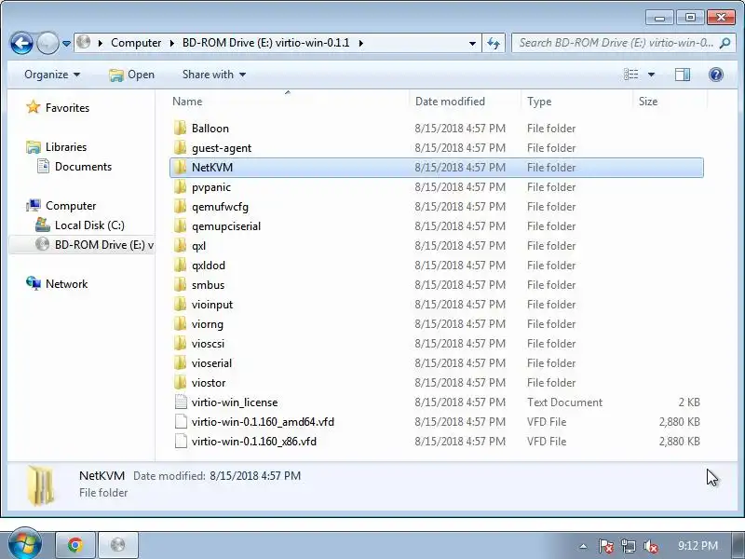Toggle the preview pane button

(683, 75)
